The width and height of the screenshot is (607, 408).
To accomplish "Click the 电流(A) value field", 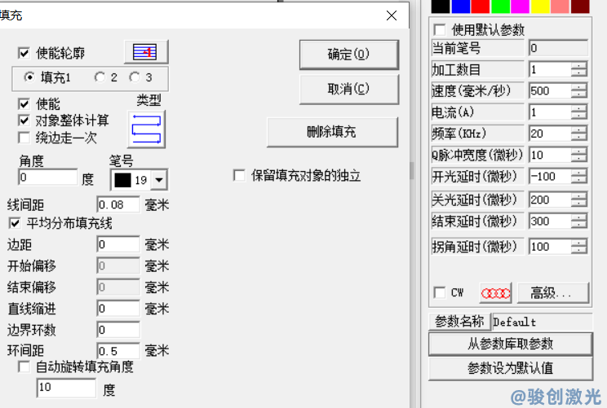I will pyautogui.click(x=550, y=112).
